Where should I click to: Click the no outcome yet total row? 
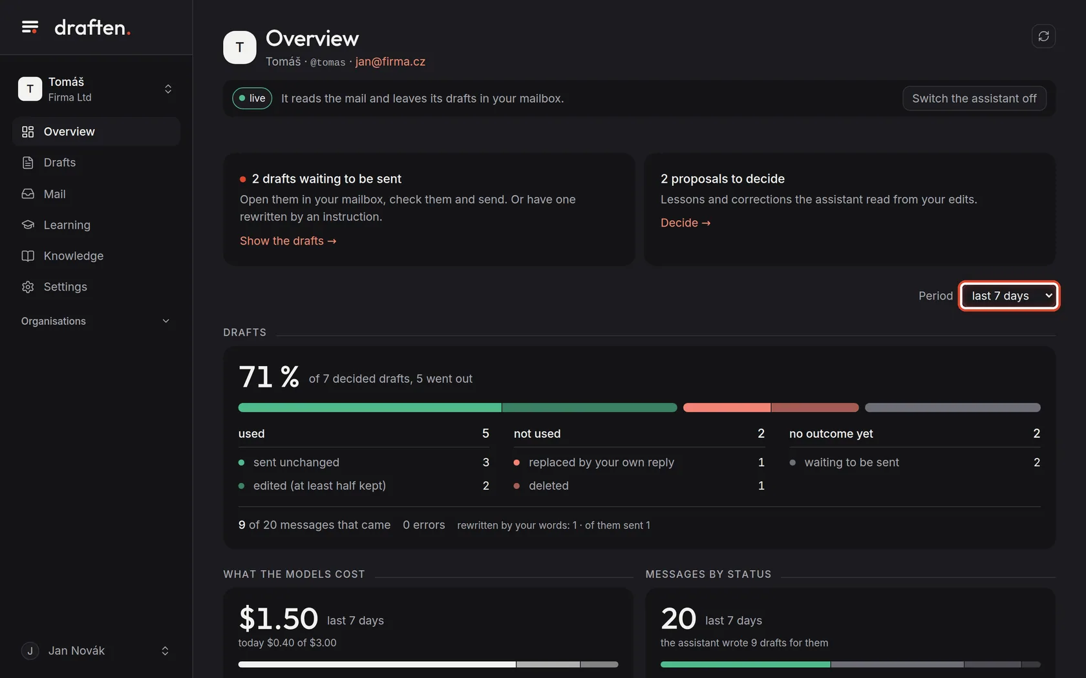pyautogui.click(x=915, y=434)
